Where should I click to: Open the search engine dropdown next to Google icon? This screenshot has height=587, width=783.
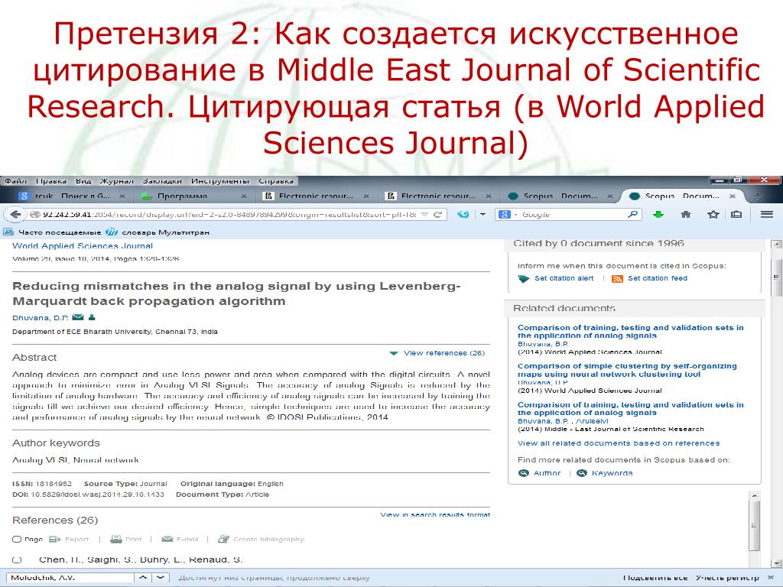pyautogui.click(x=515, y=215)
